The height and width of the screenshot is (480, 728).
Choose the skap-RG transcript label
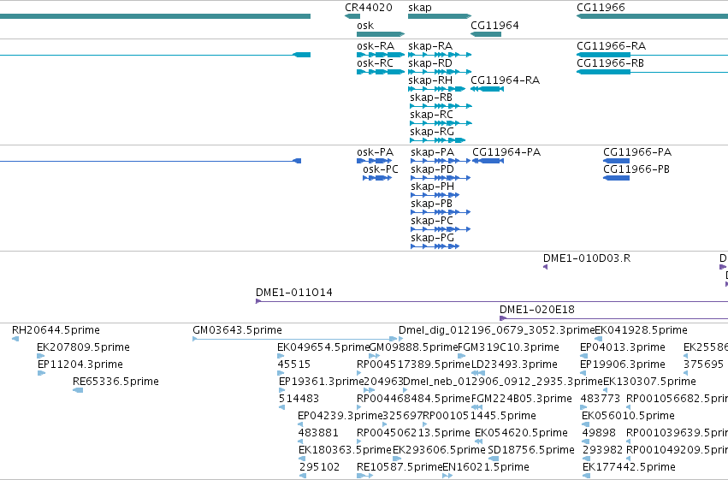coord(432,132)
